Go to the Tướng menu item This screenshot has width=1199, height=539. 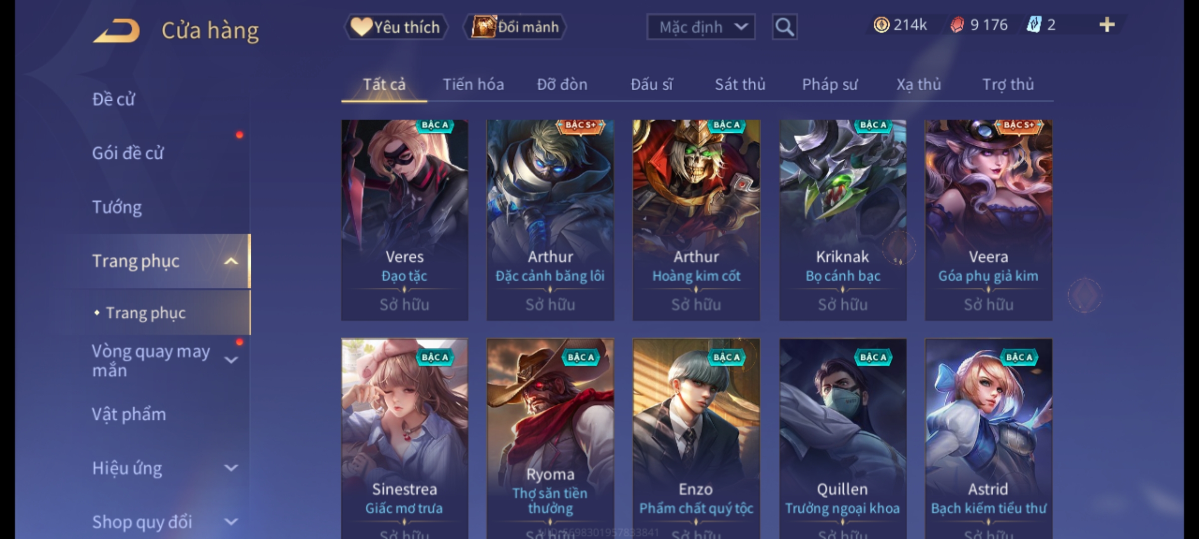[x=117, y=207]
